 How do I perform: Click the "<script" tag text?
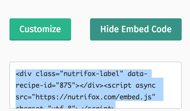coord(117,85)
